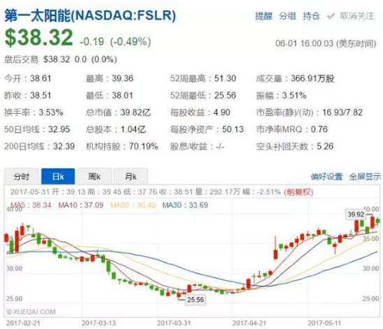The image size is (383, 329).
Task: Click the MA30 moving average legend
Action: pyautogui.click(x=185, y=205)
